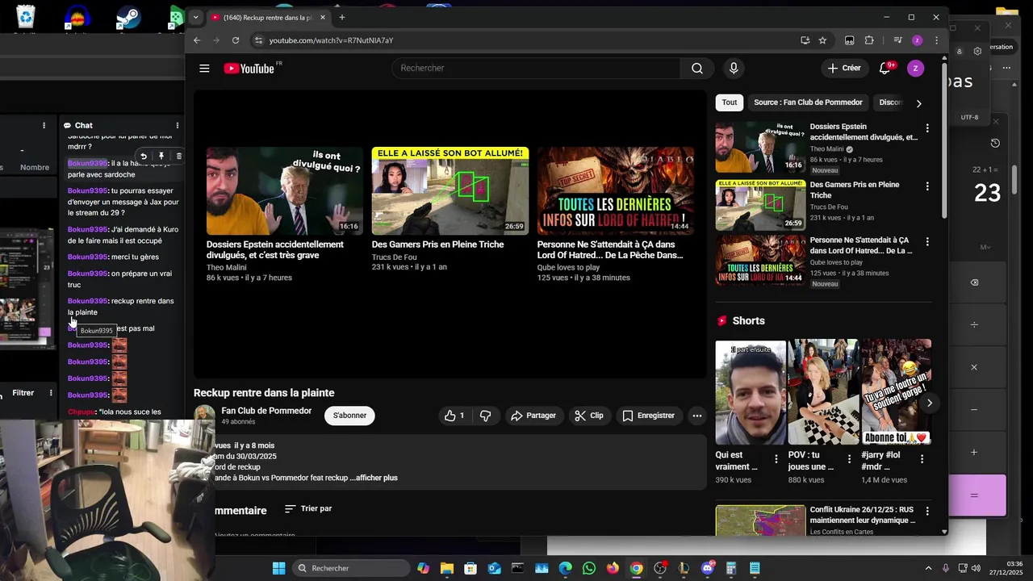
Task: Click the YouTube Rechercher search field
Action: [x=536, y=69]
